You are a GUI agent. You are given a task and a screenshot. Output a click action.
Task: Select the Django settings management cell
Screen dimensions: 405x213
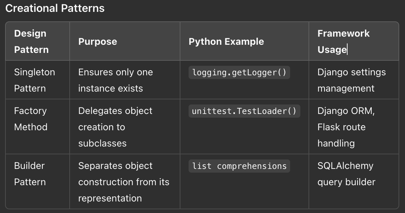pyautogui.click(x=354, y=80)
